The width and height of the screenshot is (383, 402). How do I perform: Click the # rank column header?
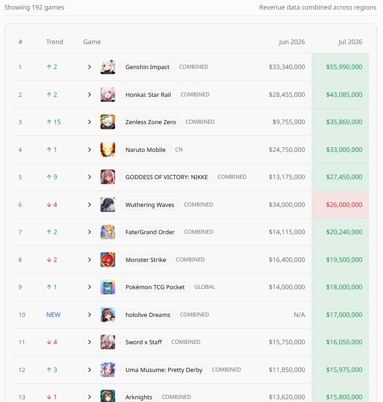[x=20, y=42]
